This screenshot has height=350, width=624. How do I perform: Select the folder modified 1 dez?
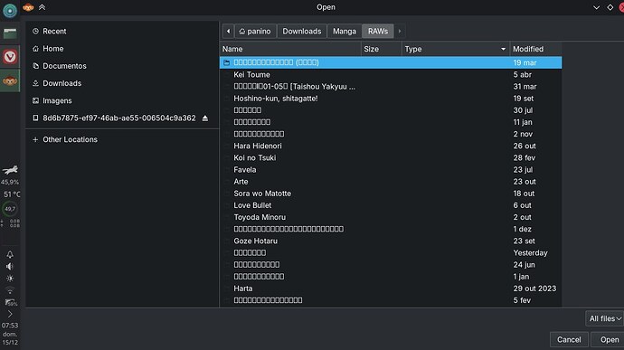391,229
